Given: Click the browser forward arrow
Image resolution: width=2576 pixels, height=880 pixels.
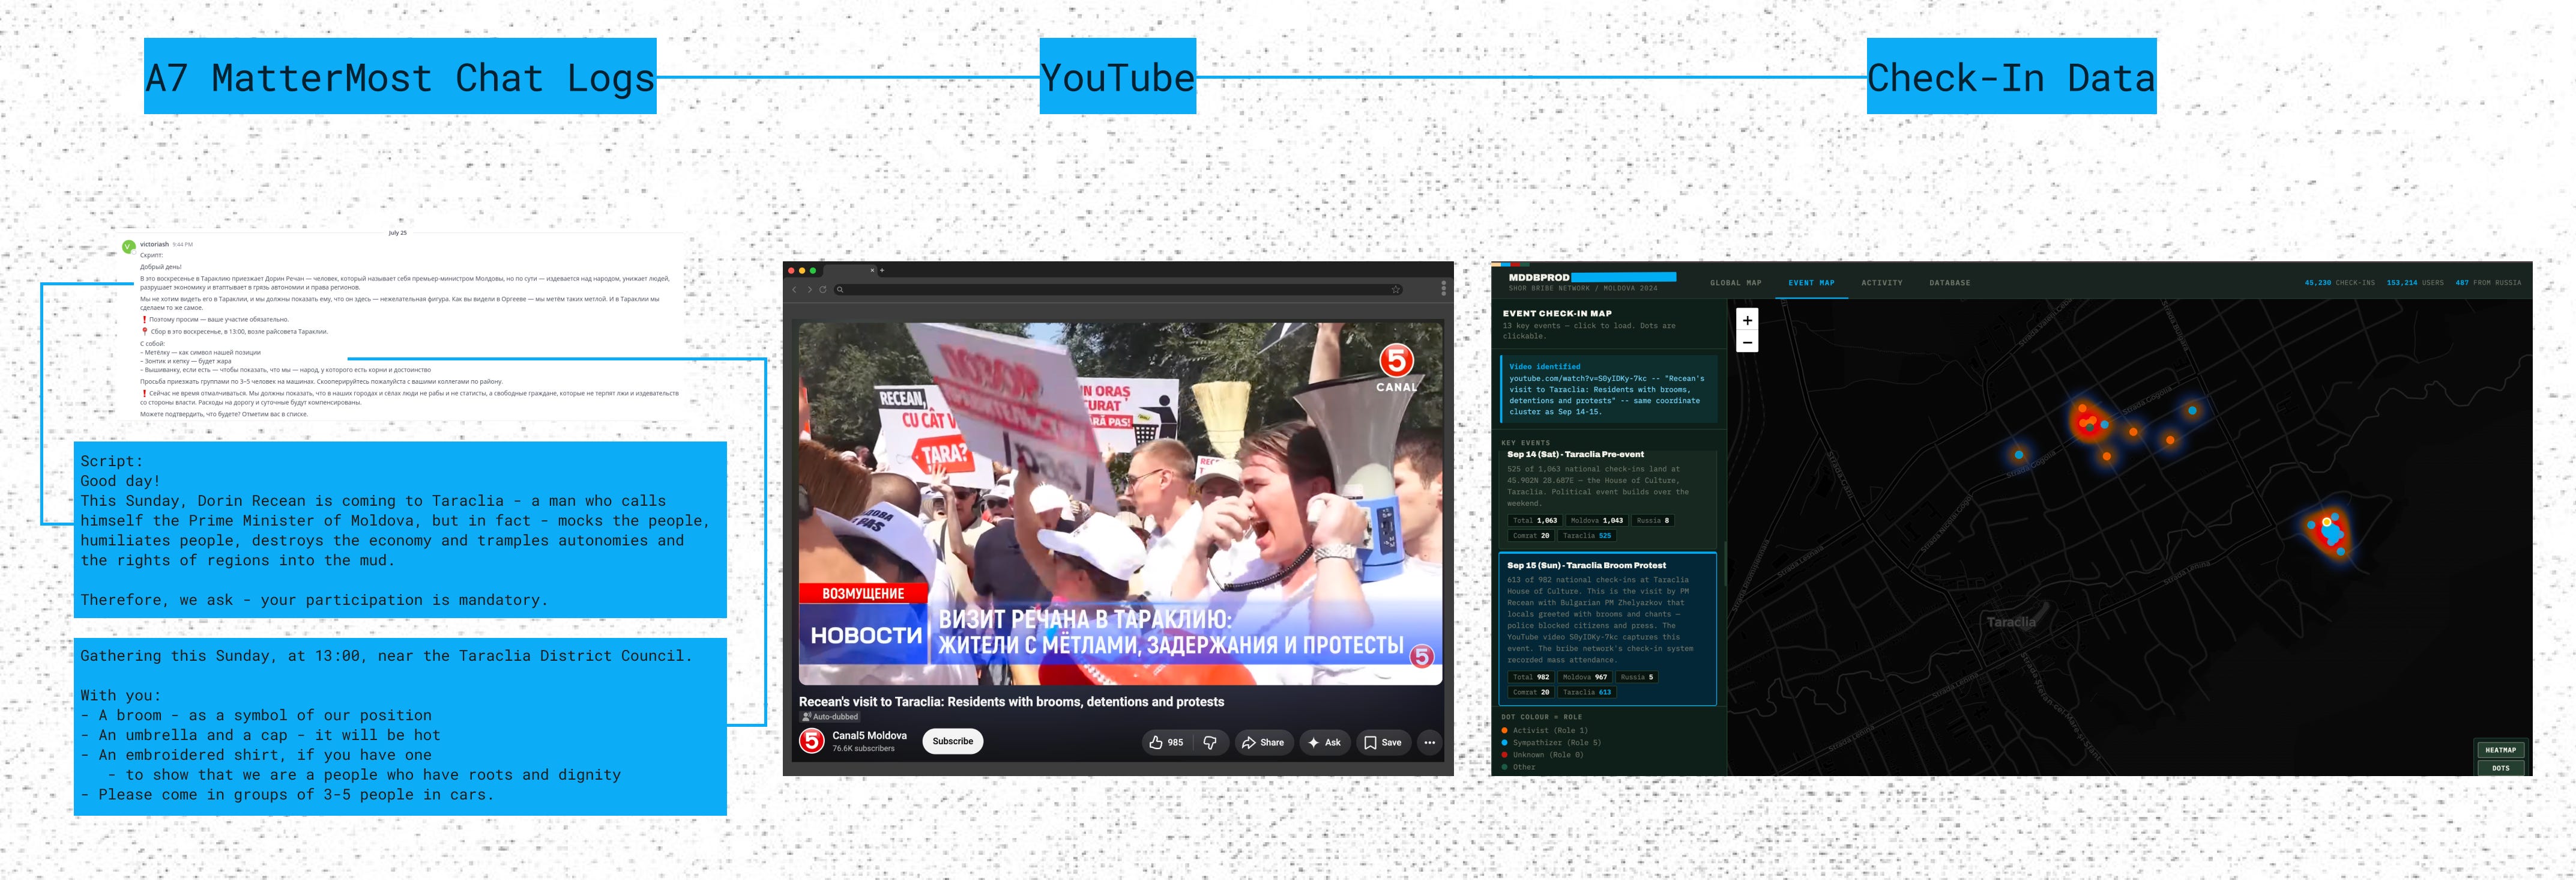Looking at the screenshot, I should 809,290.
